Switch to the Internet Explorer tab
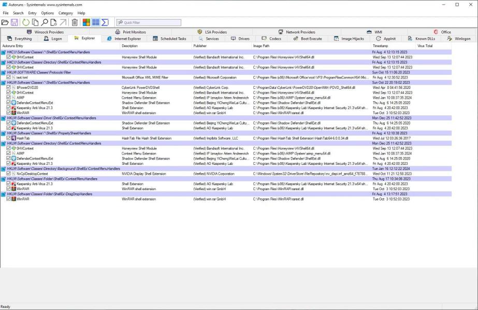This screenshot has height=310, width=478. 124,39
